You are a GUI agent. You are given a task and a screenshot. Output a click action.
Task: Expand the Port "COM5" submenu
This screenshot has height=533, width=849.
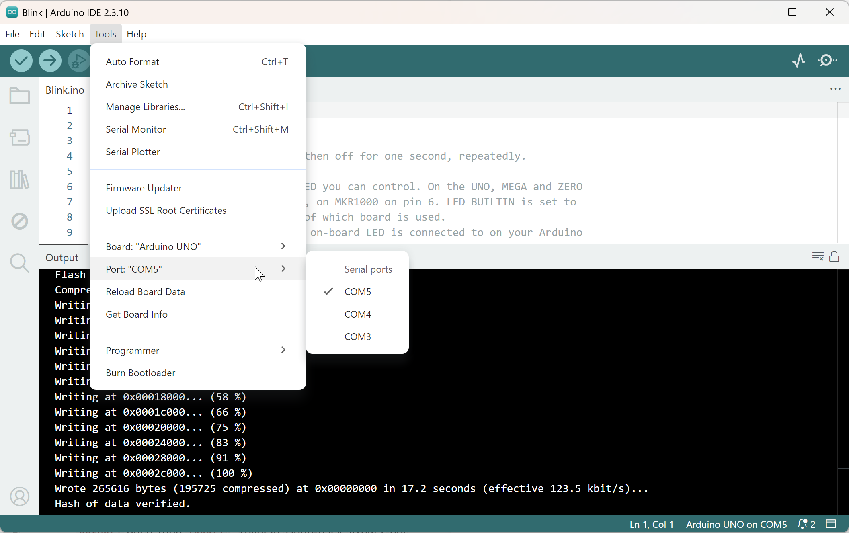point(198,269)
